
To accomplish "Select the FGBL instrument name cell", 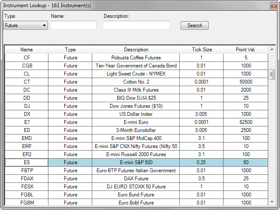I will pyautogui.click(x=27, y=195).
